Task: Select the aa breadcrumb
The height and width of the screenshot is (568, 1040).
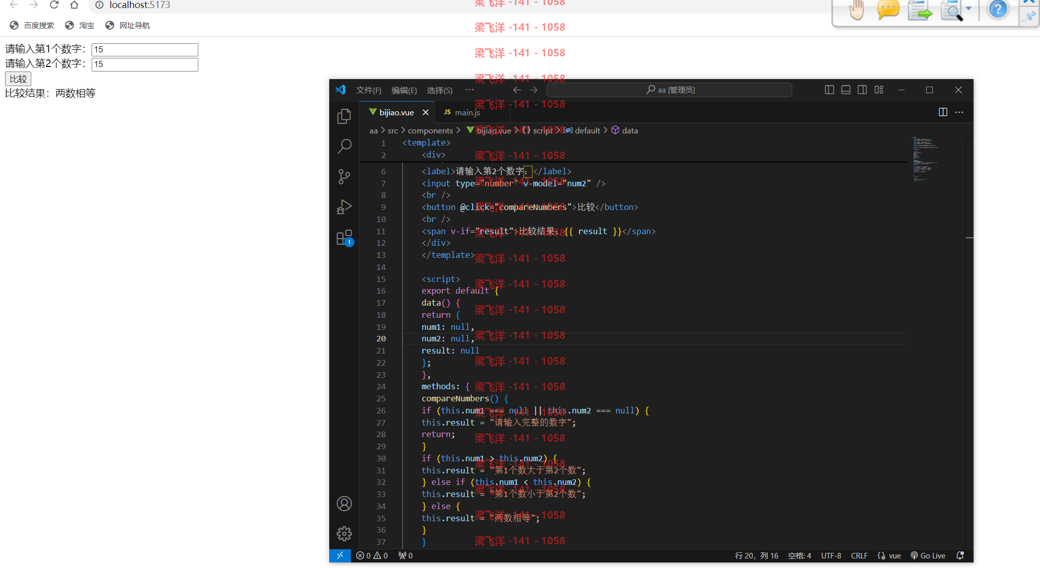Action: coord(374,130)
